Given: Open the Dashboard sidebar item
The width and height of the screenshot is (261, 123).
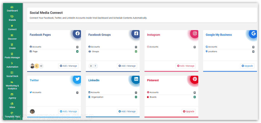Looking at the screenshot, I should pos(12,9).
